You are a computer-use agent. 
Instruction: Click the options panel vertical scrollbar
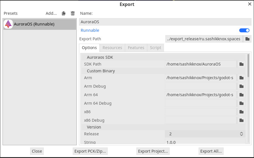pyautogui.click(x=248, y=66)
